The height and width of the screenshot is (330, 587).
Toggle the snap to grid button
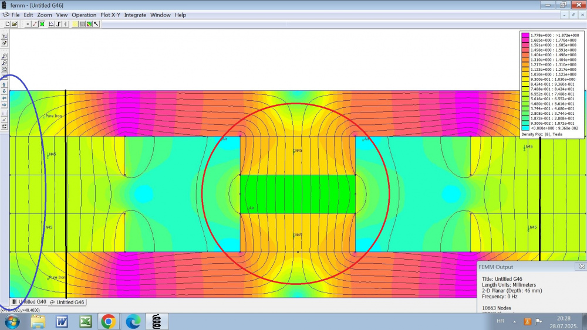point(5,120)
